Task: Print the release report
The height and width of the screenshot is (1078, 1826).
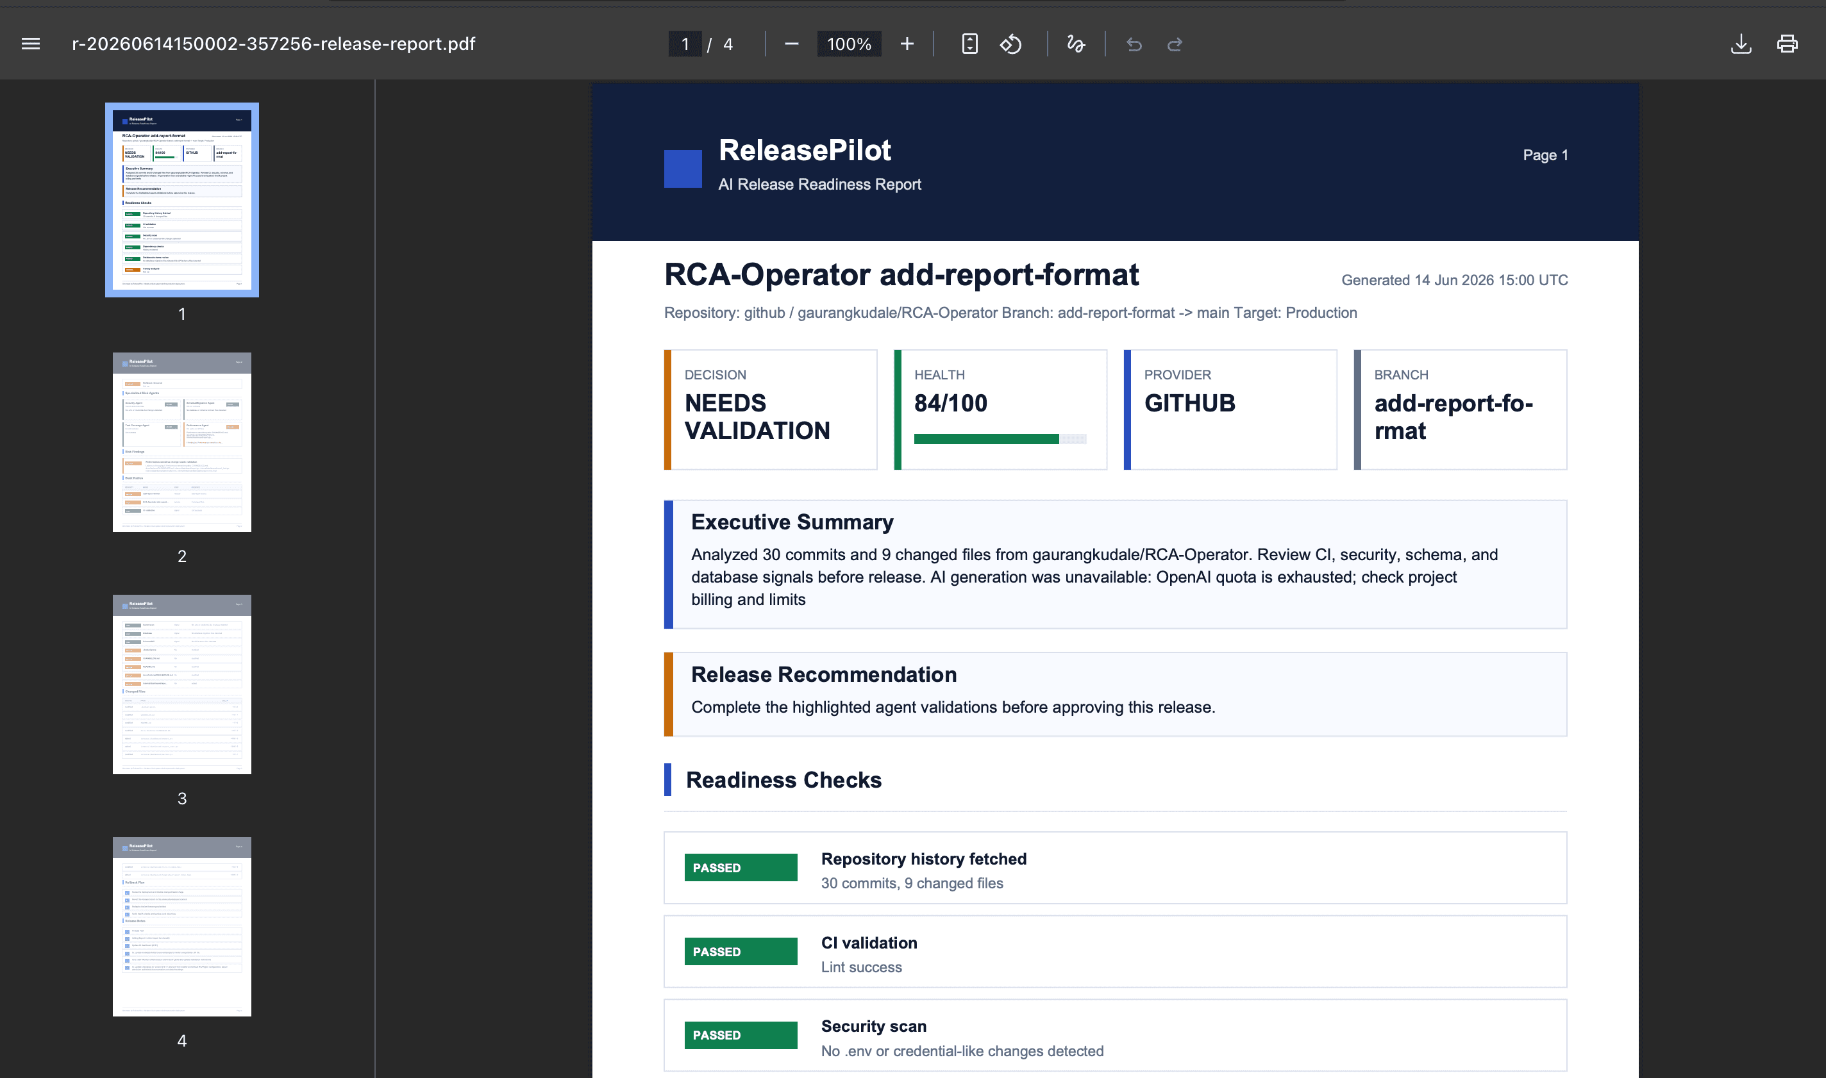Action: tap(1787, 44)
